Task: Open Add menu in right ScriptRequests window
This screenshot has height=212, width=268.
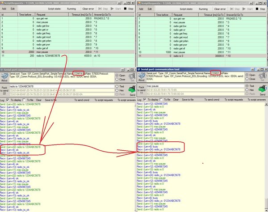Action: (141, 9)
